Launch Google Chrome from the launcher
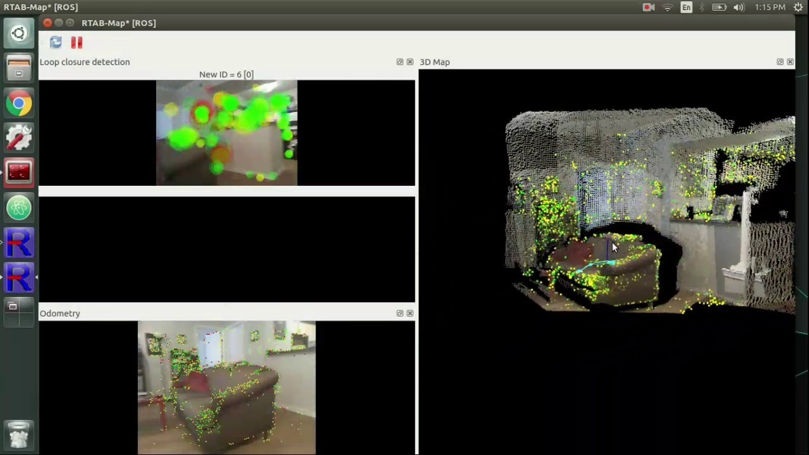The width and height of the screenshot is (809, 455). click(19, 103)
